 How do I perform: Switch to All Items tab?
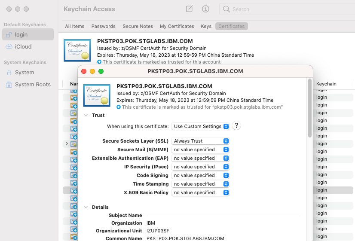coord(74,26)
